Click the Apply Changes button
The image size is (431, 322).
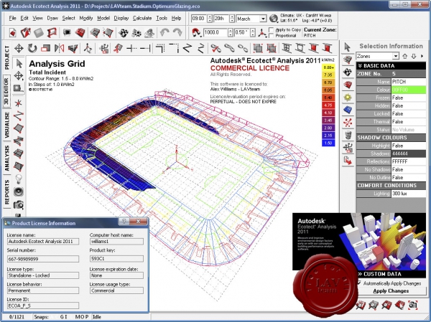391,290
